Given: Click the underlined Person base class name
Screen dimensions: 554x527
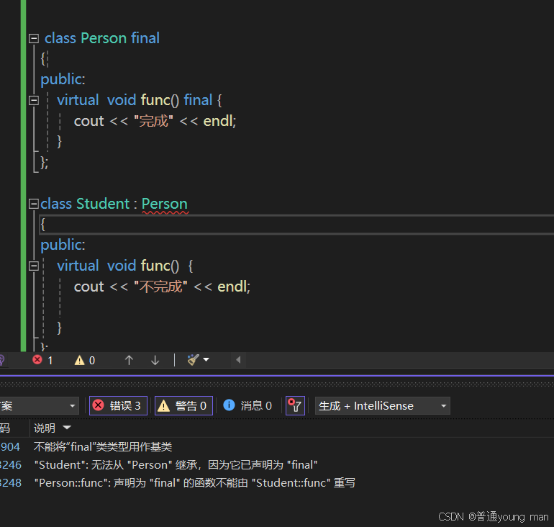Looking at the screenshot, I should click(165, 204).
